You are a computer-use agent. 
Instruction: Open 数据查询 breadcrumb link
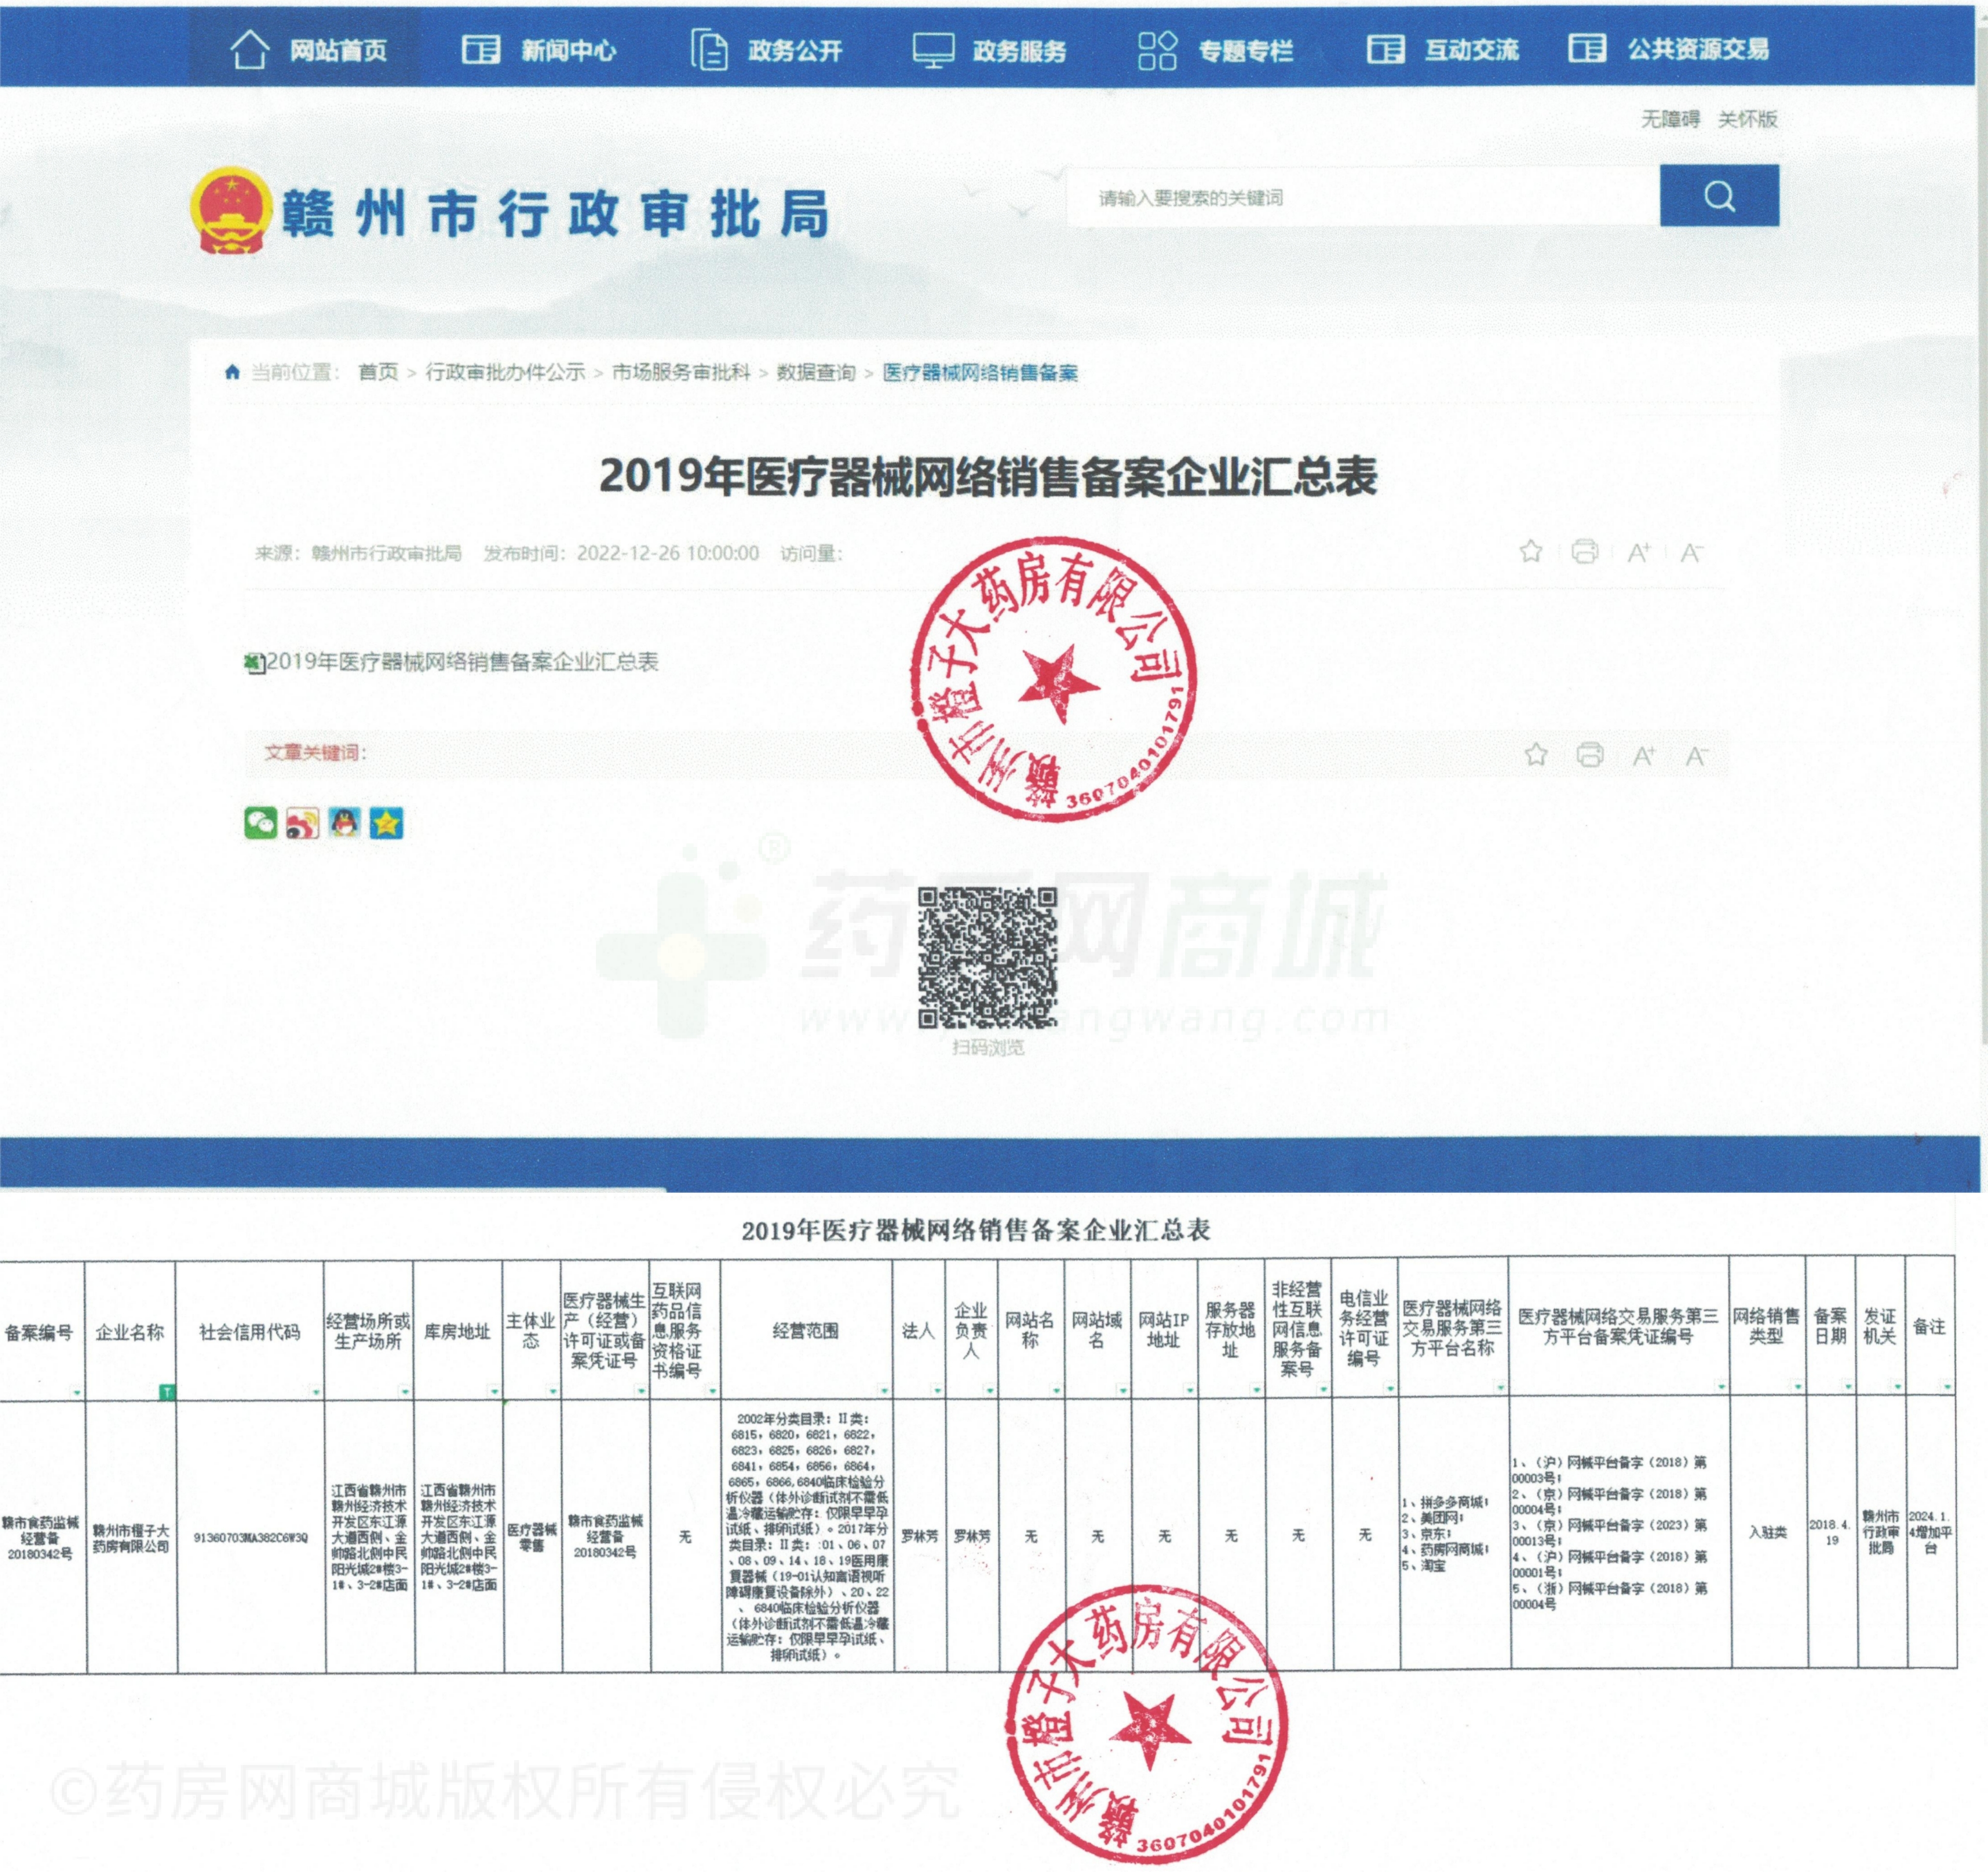(x=816, y=372)
